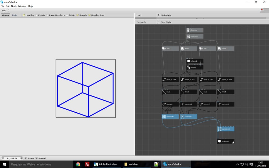Image resolution: width=269 pixels, height=168 pixels.
Task: Select the ellipse1 node
Action: point(195,61)
